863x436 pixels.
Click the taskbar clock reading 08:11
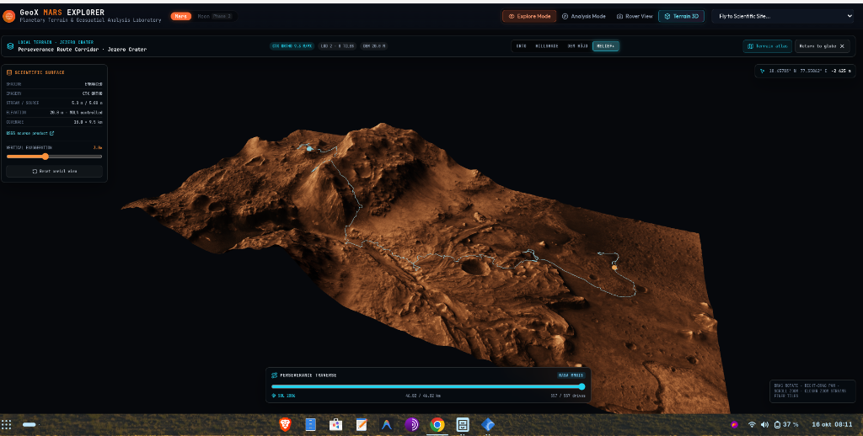[832, 424]
